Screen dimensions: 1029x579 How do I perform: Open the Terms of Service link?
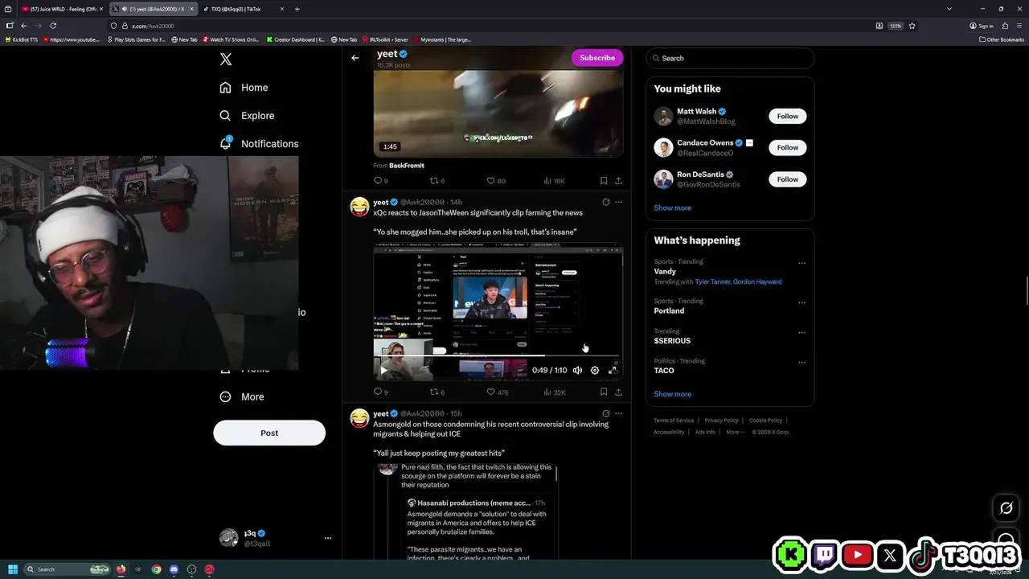point(674,421)
